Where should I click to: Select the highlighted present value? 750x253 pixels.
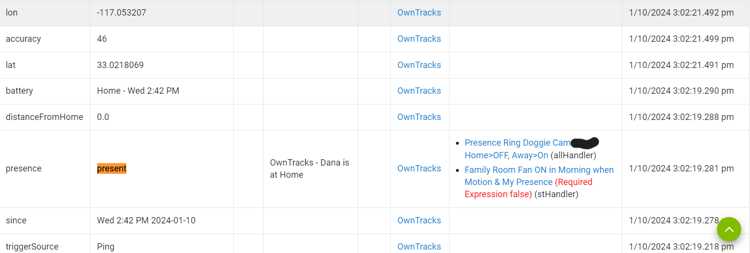point(112,169)
